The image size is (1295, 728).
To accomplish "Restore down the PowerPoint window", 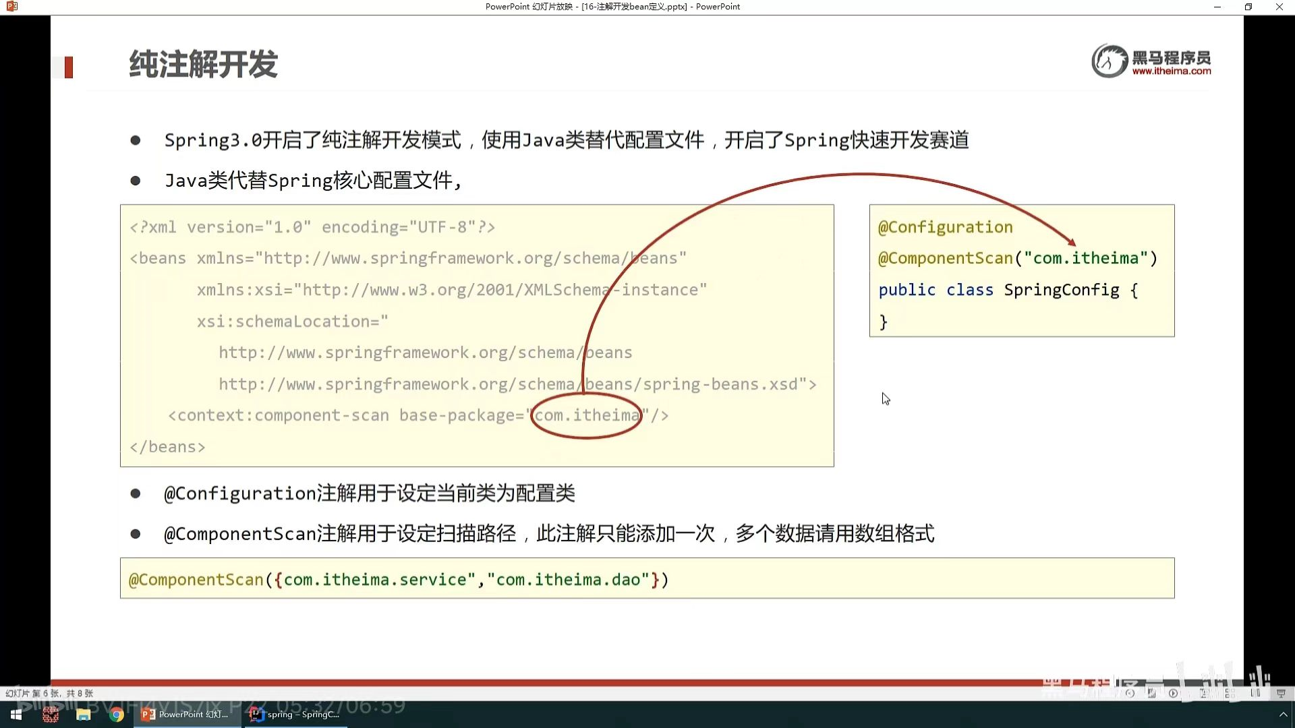I will [x=1248, y=7].
